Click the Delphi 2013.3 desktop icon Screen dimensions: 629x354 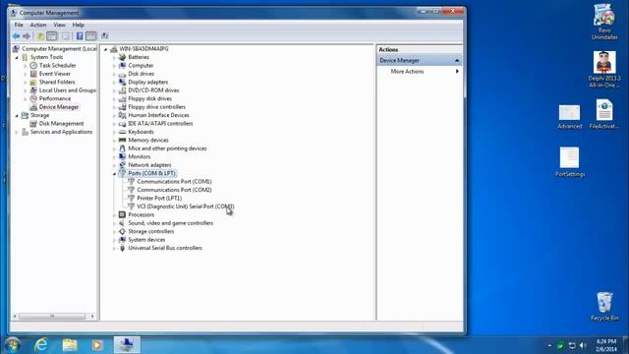604,70
